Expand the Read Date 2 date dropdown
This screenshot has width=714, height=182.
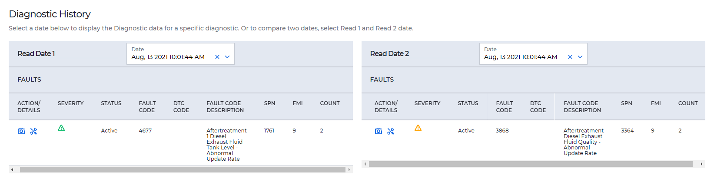pyautogui.click(x=580, y=57)
